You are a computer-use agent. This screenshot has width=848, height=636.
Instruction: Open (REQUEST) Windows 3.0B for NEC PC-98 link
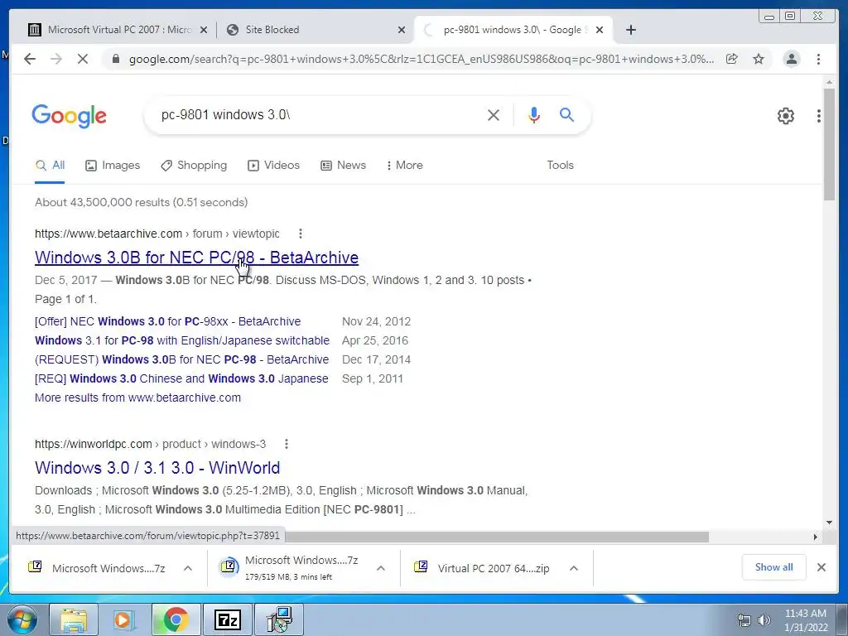[x=181, y=359]
